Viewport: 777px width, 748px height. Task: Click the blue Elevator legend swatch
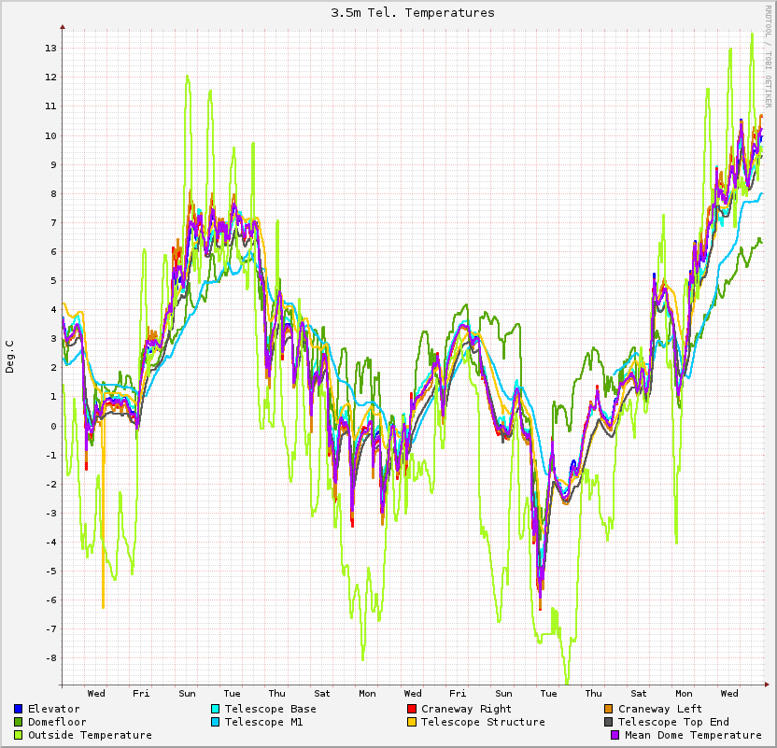(18, 709)
